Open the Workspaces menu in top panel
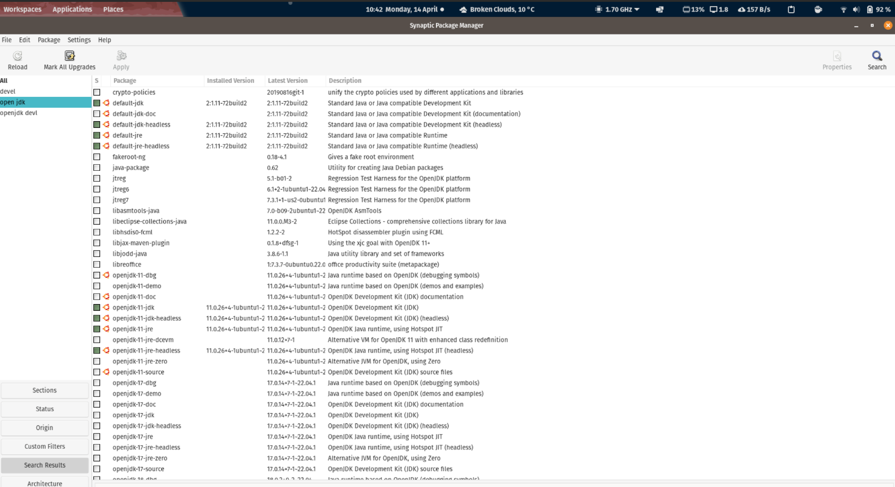The width and height of the screenshot is (895, 487). point(22,10)
